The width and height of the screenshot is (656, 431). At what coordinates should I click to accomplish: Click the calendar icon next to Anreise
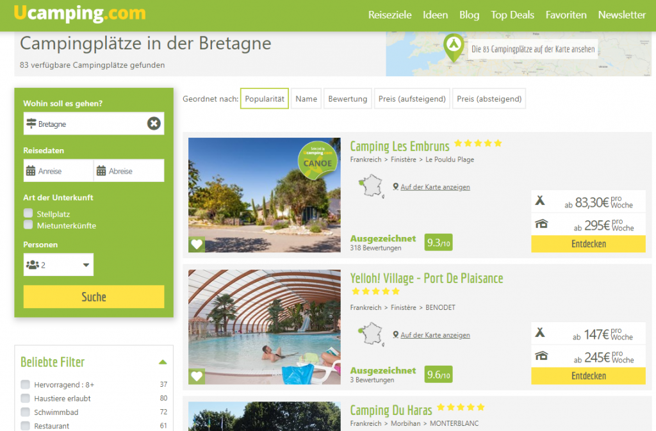(31, 170)
